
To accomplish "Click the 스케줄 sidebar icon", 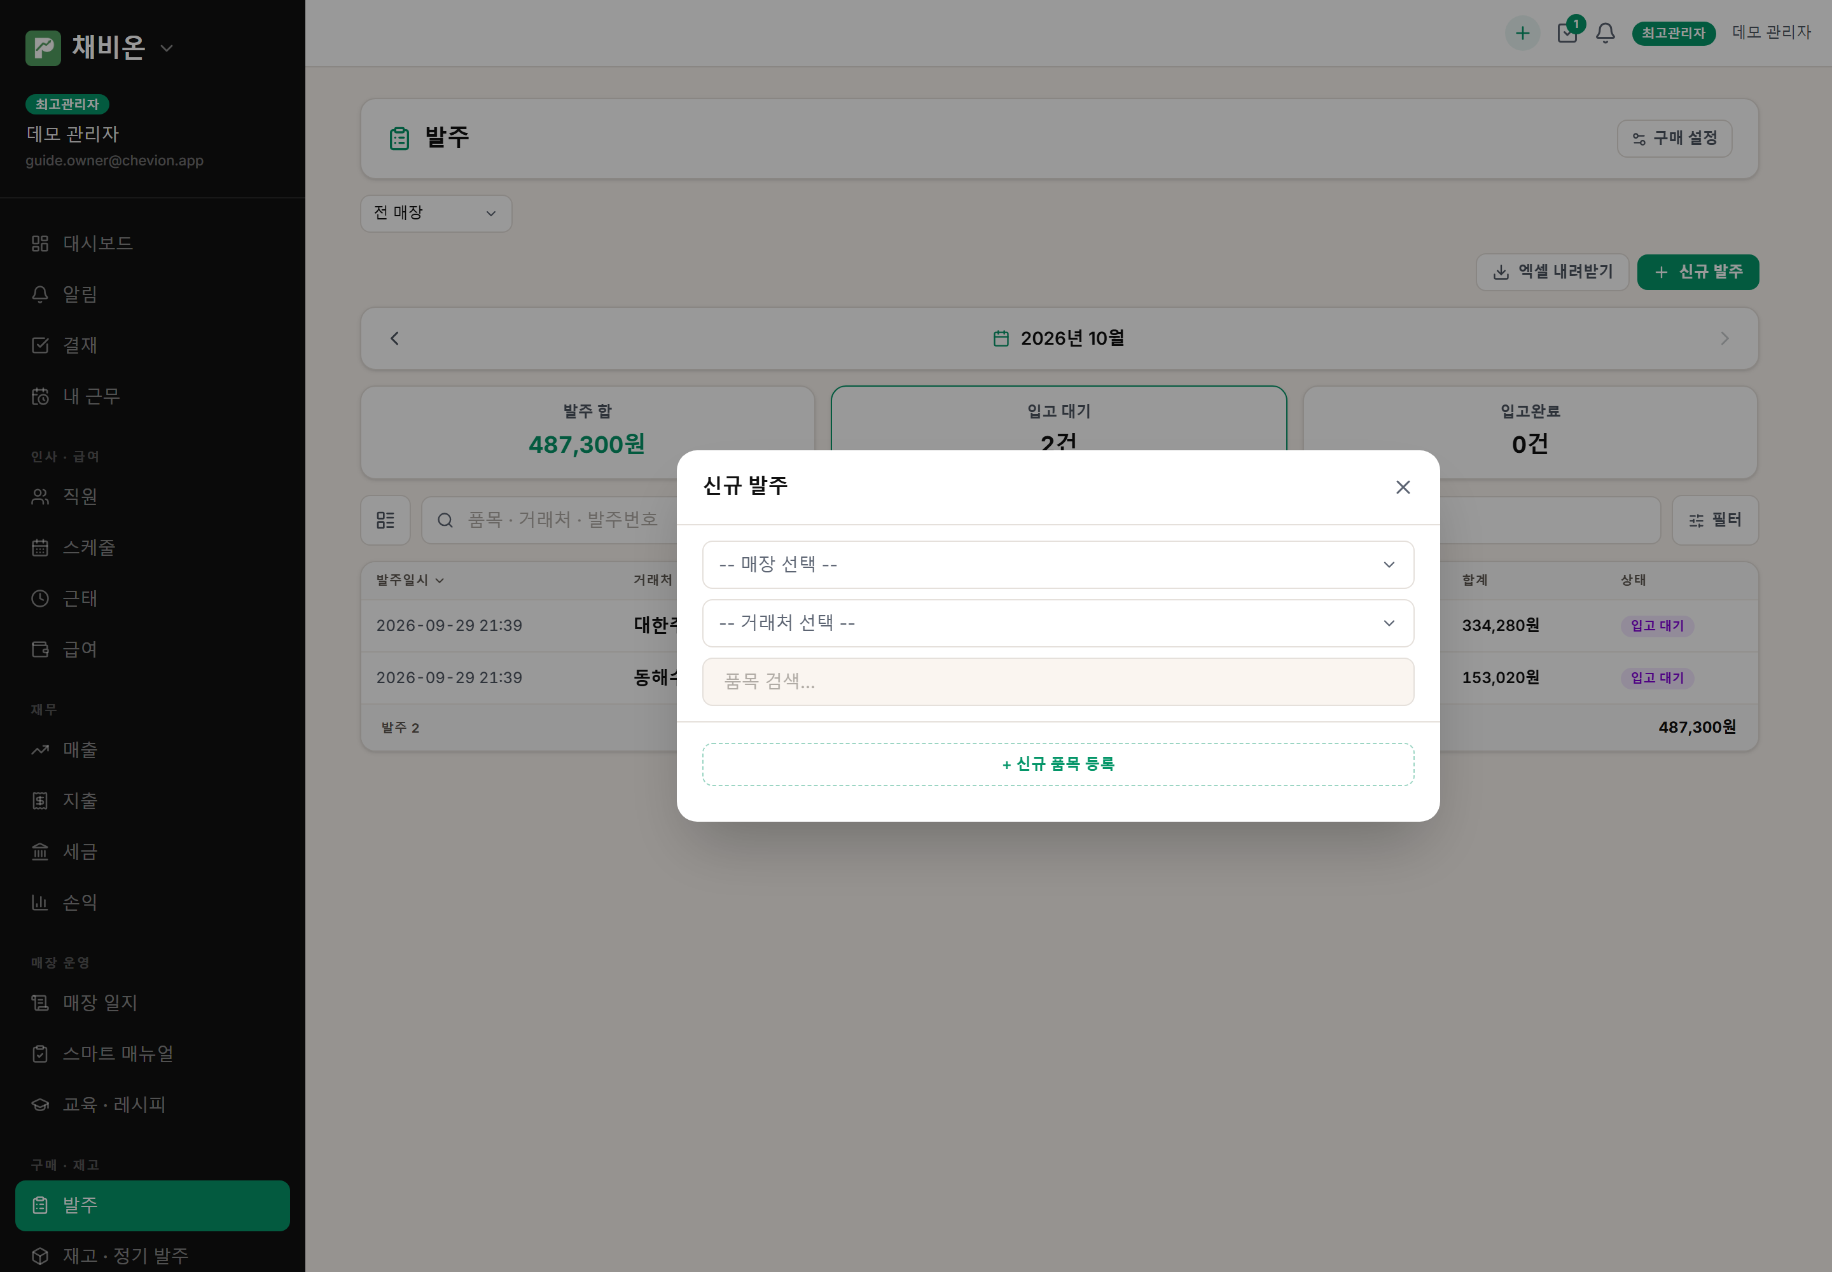I will click(40, 548).
